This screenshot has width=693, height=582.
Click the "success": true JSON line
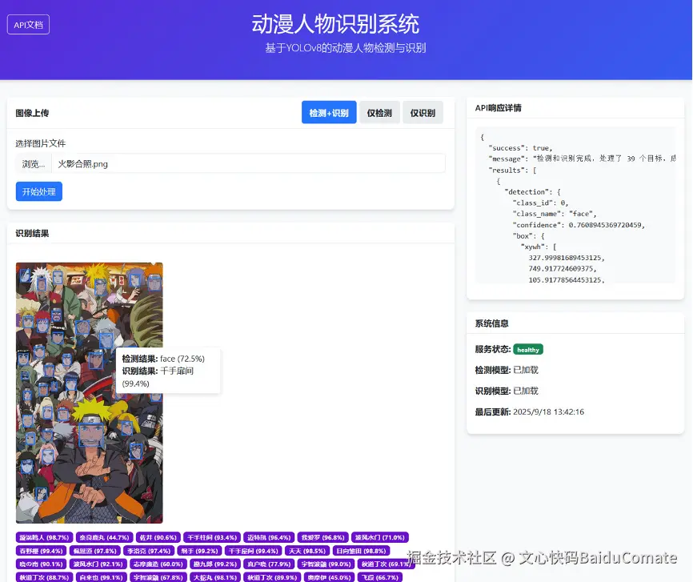(520, 148)
